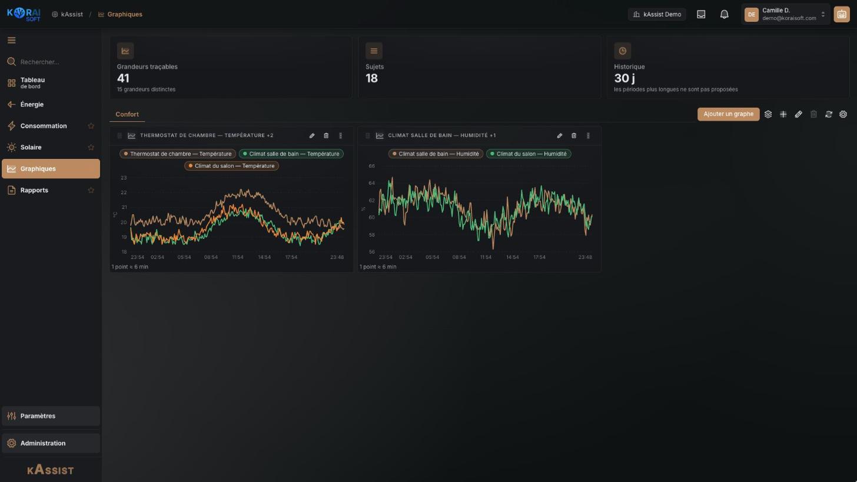
Task: Toggle favorite star for Consommation
Action: [x=91, y=126]
